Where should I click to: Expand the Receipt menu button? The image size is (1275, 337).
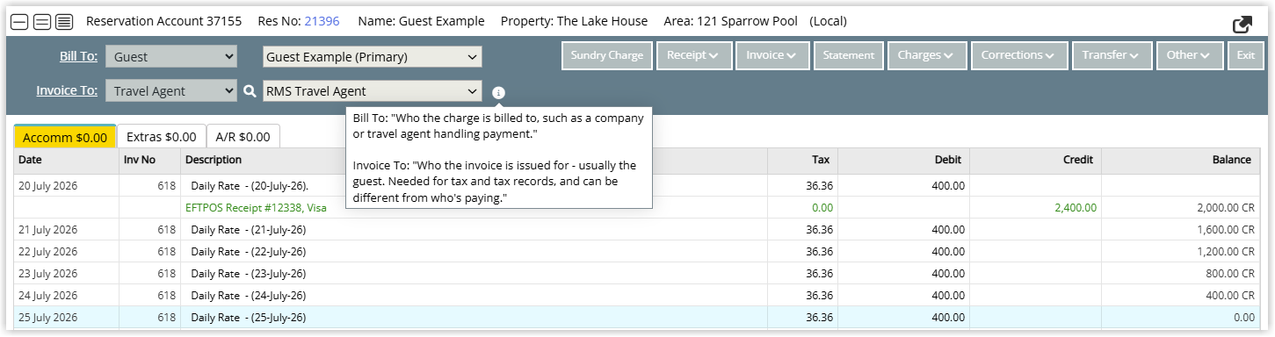tap(693, 55)
